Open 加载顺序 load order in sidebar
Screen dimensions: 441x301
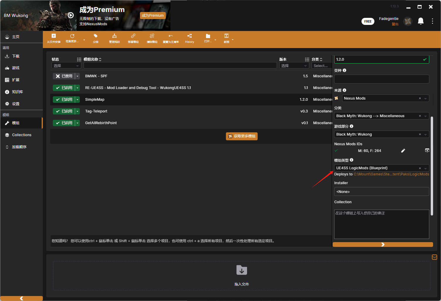coord(21,147)
